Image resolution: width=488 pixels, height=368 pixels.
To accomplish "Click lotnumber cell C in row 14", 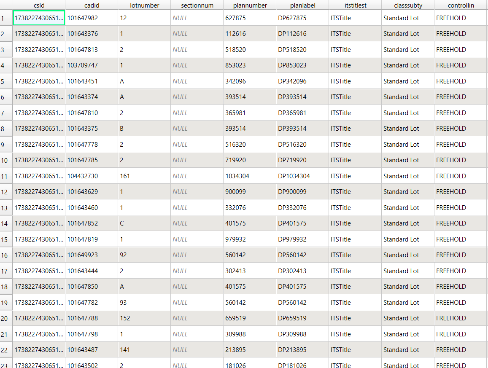I will click(144, 223).
